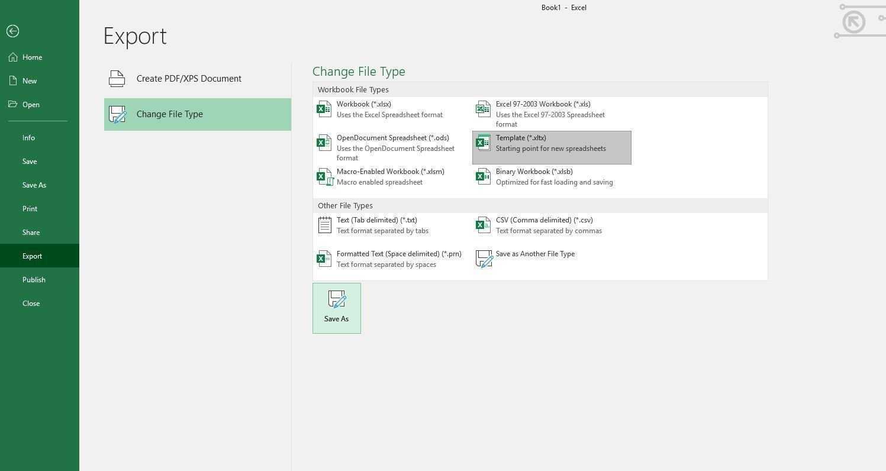Select the Formatted Text (*.prn) icon
Image resolution: width=886 pixels, height=471 pixels.
324,259
